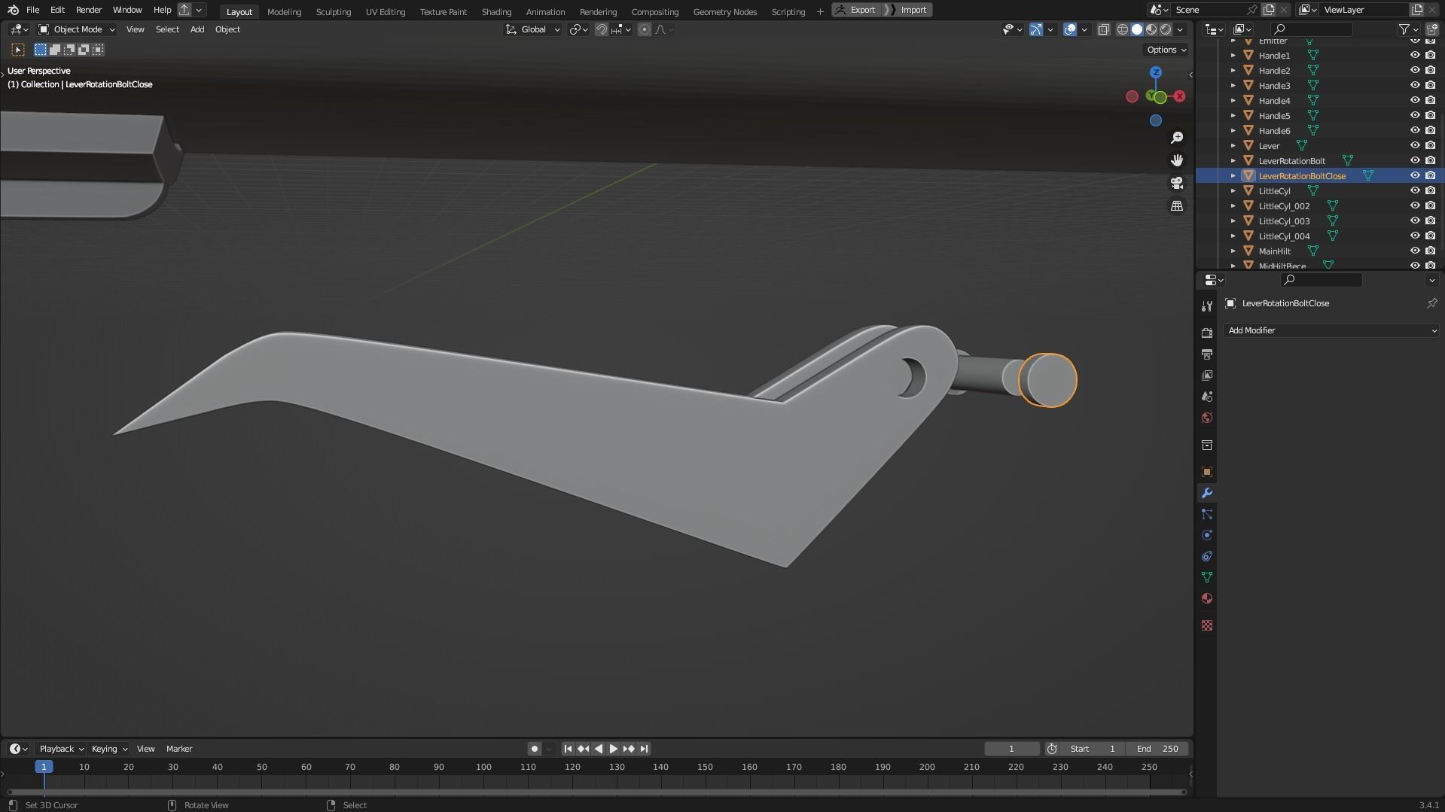Add a new workspace with plus button
This screenshot has height=812, width=1445.
tap(820, 11)
